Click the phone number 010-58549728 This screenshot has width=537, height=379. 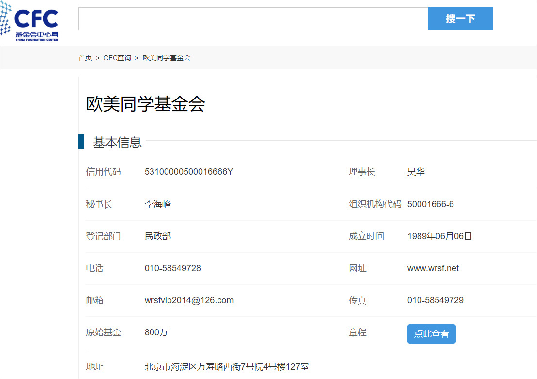[x=172, y=268]
